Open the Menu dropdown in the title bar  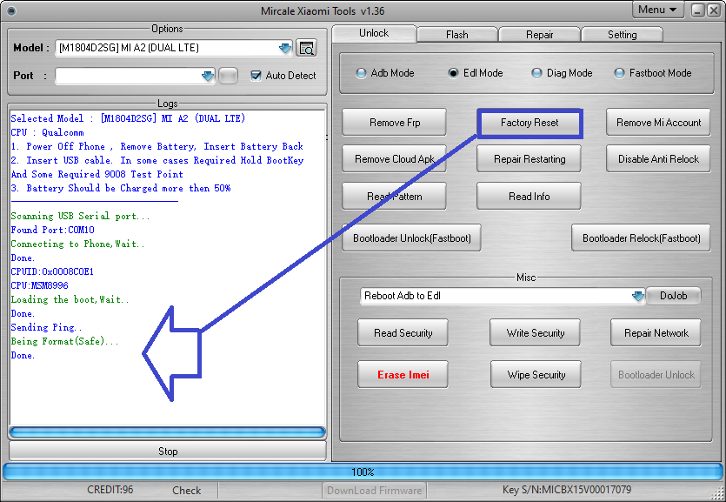(657, 10)
